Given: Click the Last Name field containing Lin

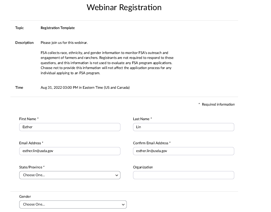Looking at the screenshot, I should (183, 127).
